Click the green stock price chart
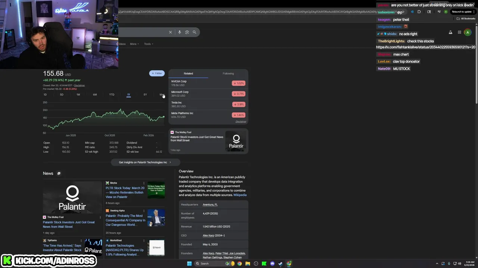 pyautogui.click(x=104, y=118)
